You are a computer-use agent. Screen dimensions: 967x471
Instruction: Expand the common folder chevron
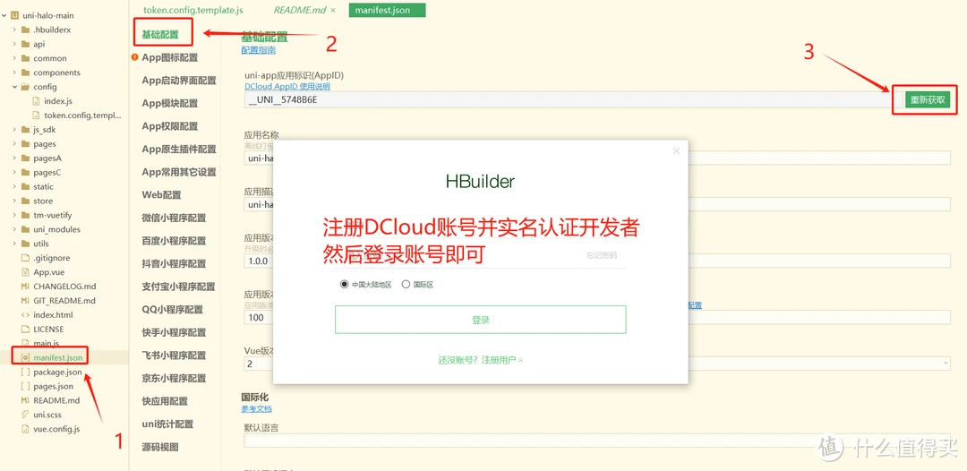point(15,58)
